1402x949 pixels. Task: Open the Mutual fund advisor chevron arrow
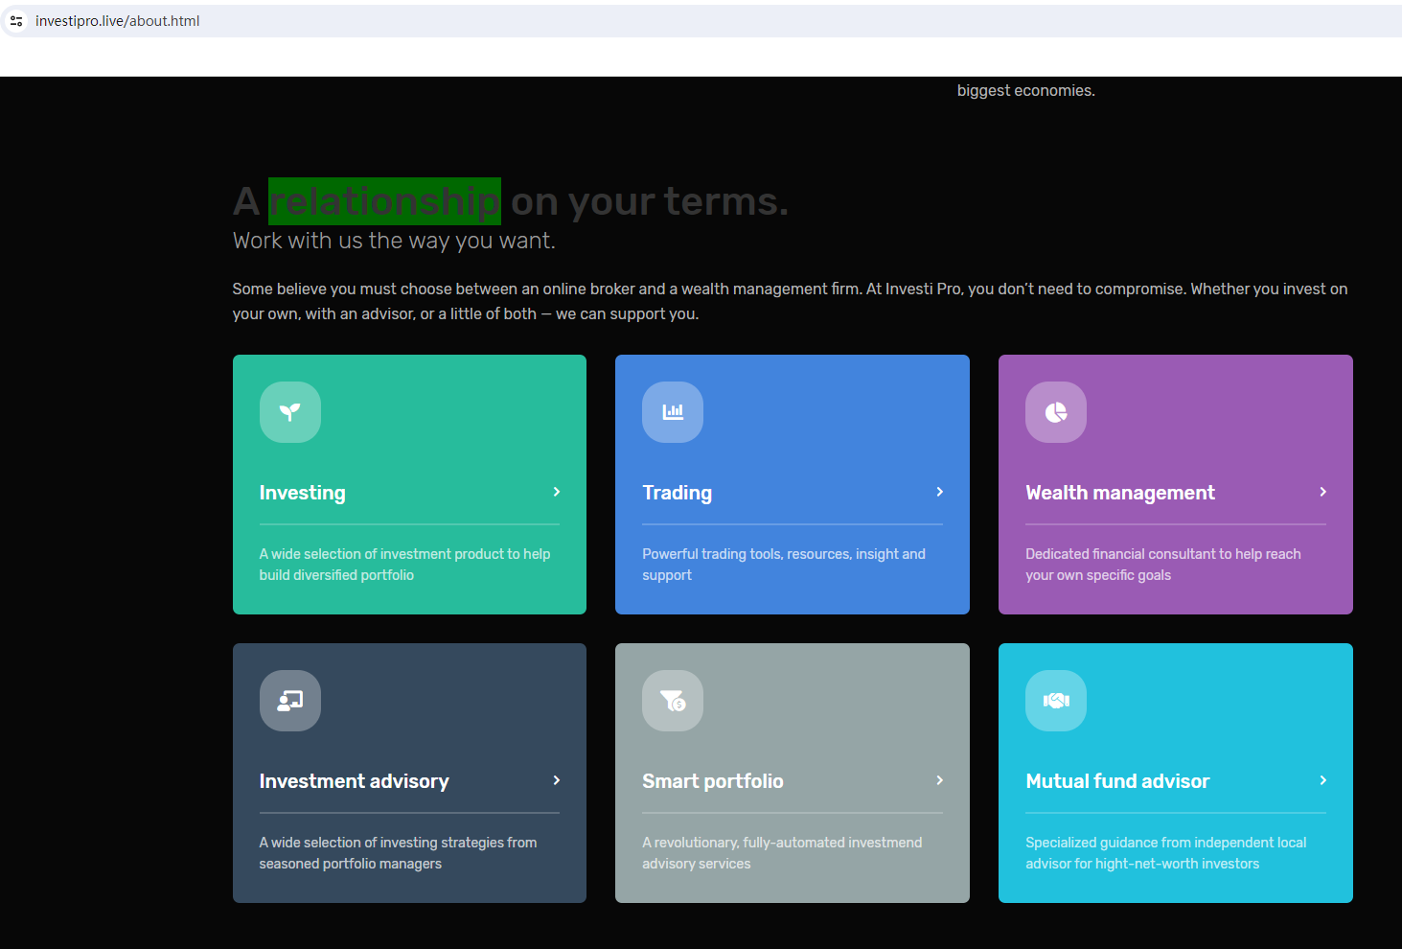coord(1322,780)
